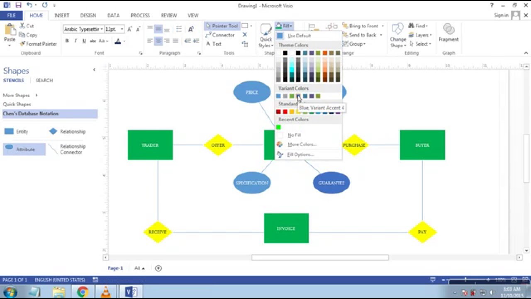Switch to the REVIEW ribbon tab
This screenshot has width=531, height=299.
point(168,15)
